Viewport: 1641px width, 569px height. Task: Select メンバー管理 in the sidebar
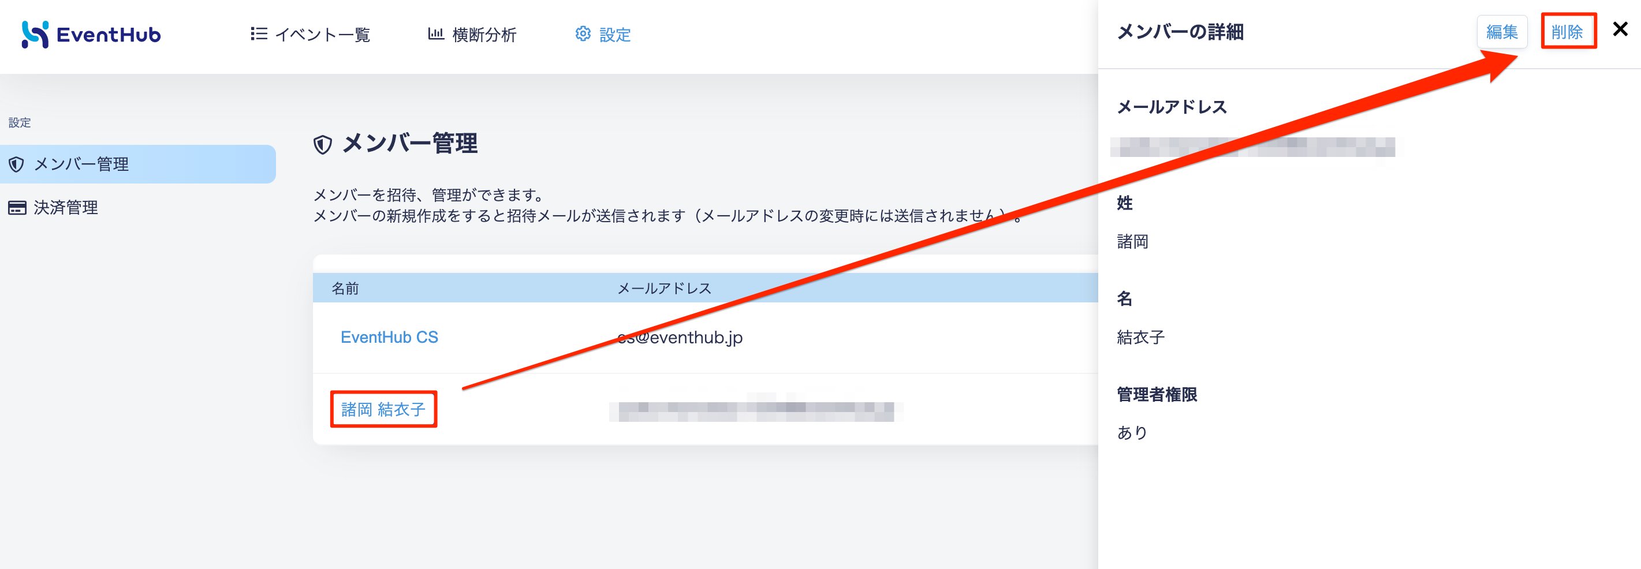coord(137,164)
